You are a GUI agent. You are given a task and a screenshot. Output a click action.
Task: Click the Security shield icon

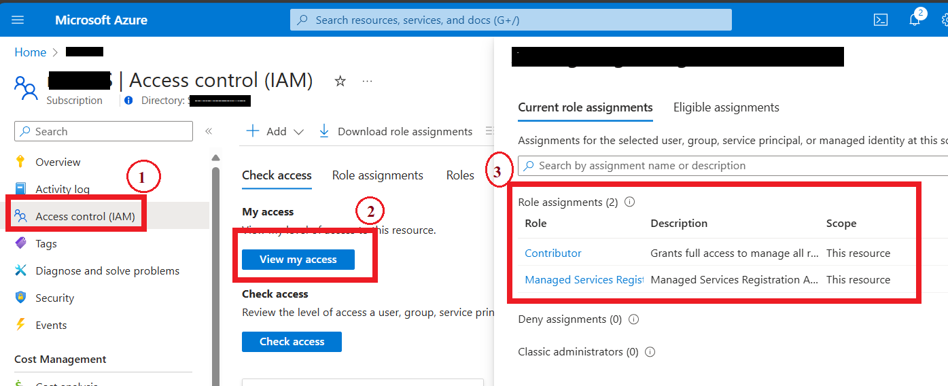click(20, 298)
